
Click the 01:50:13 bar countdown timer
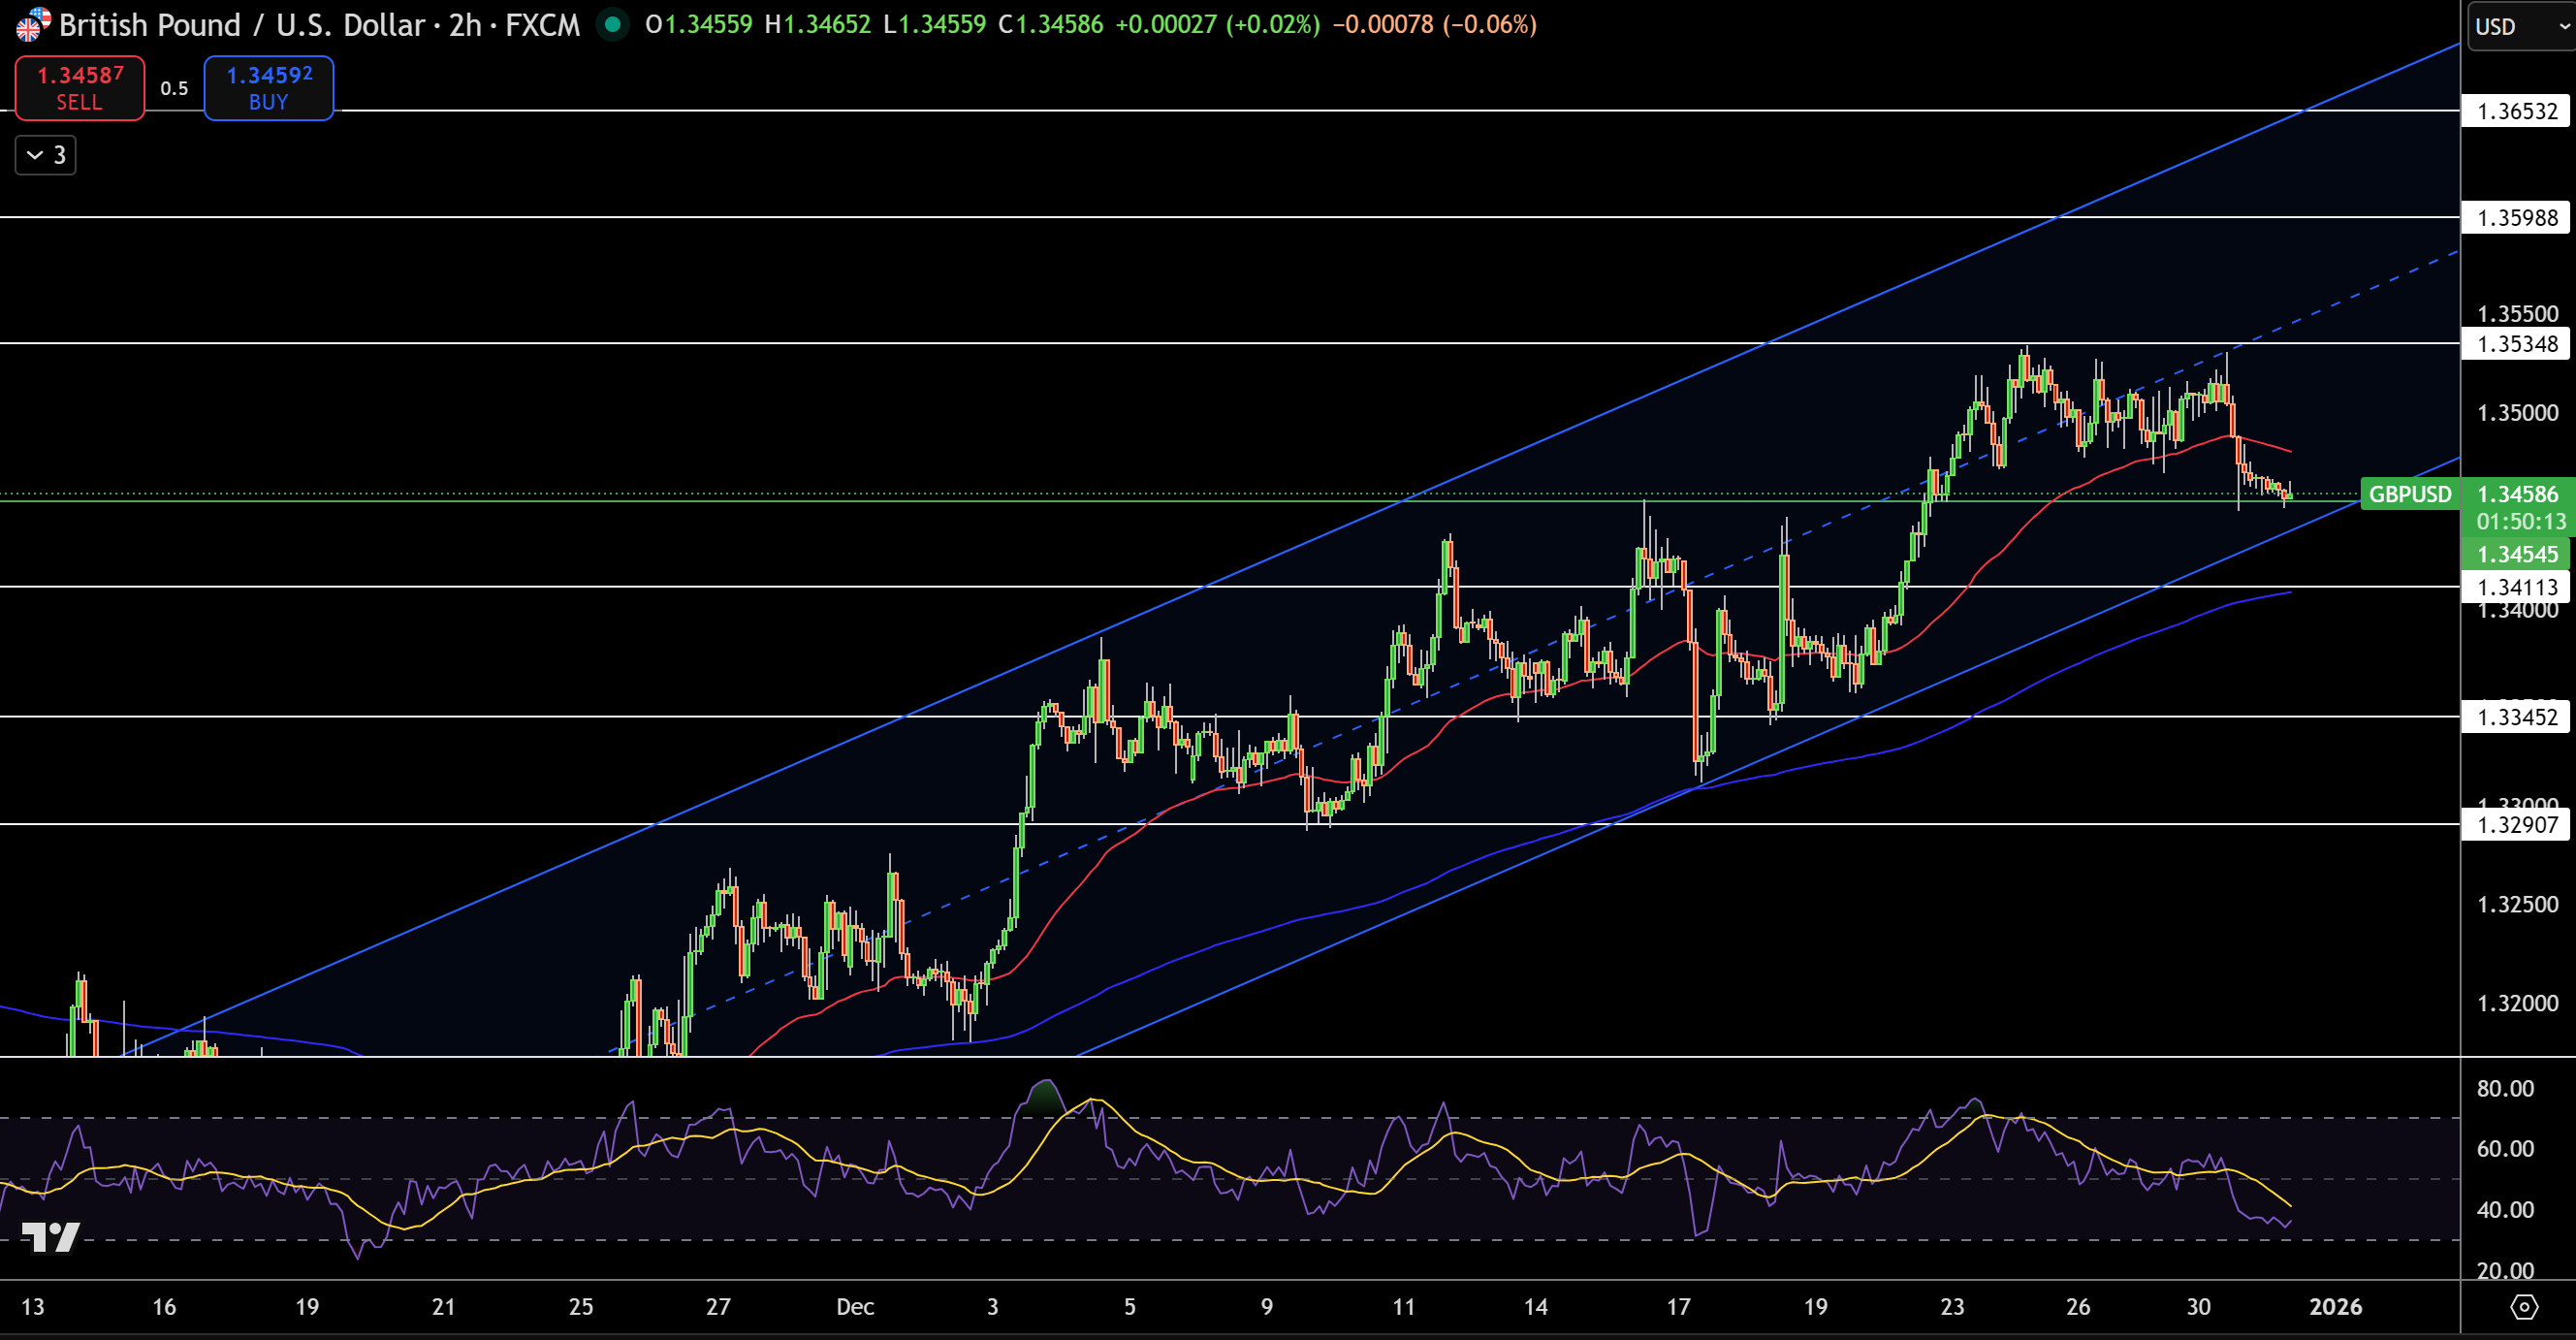[x=2520, y=521]
